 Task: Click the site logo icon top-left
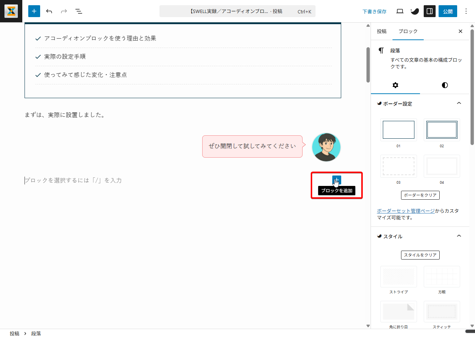[11, 11]
